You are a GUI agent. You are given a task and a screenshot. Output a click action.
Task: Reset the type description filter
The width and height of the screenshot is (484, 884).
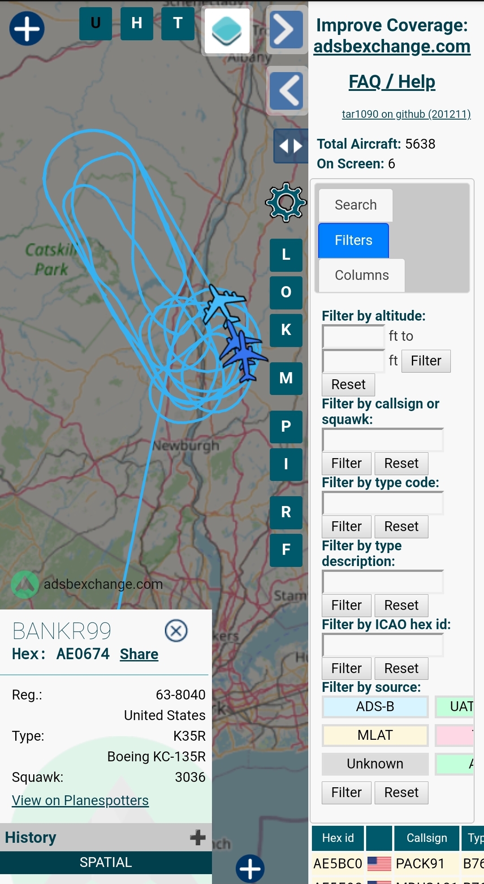tap(402, 605)
